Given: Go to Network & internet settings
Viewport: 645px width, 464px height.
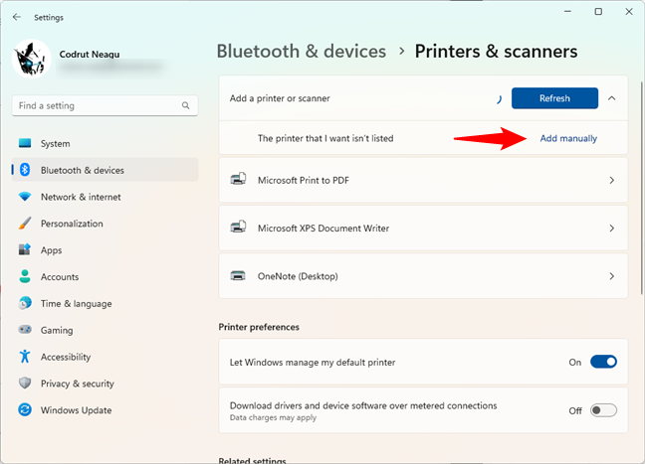Looking at the screenshot, I should coord(105,197).
